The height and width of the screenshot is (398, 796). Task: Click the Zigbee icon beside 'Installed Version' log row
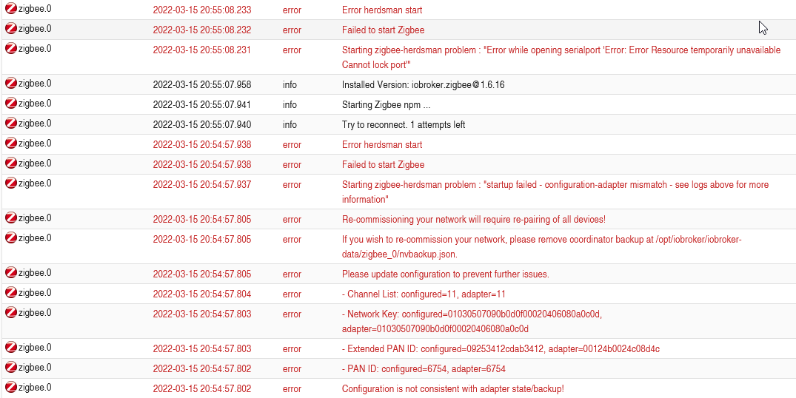click(11, 84)
